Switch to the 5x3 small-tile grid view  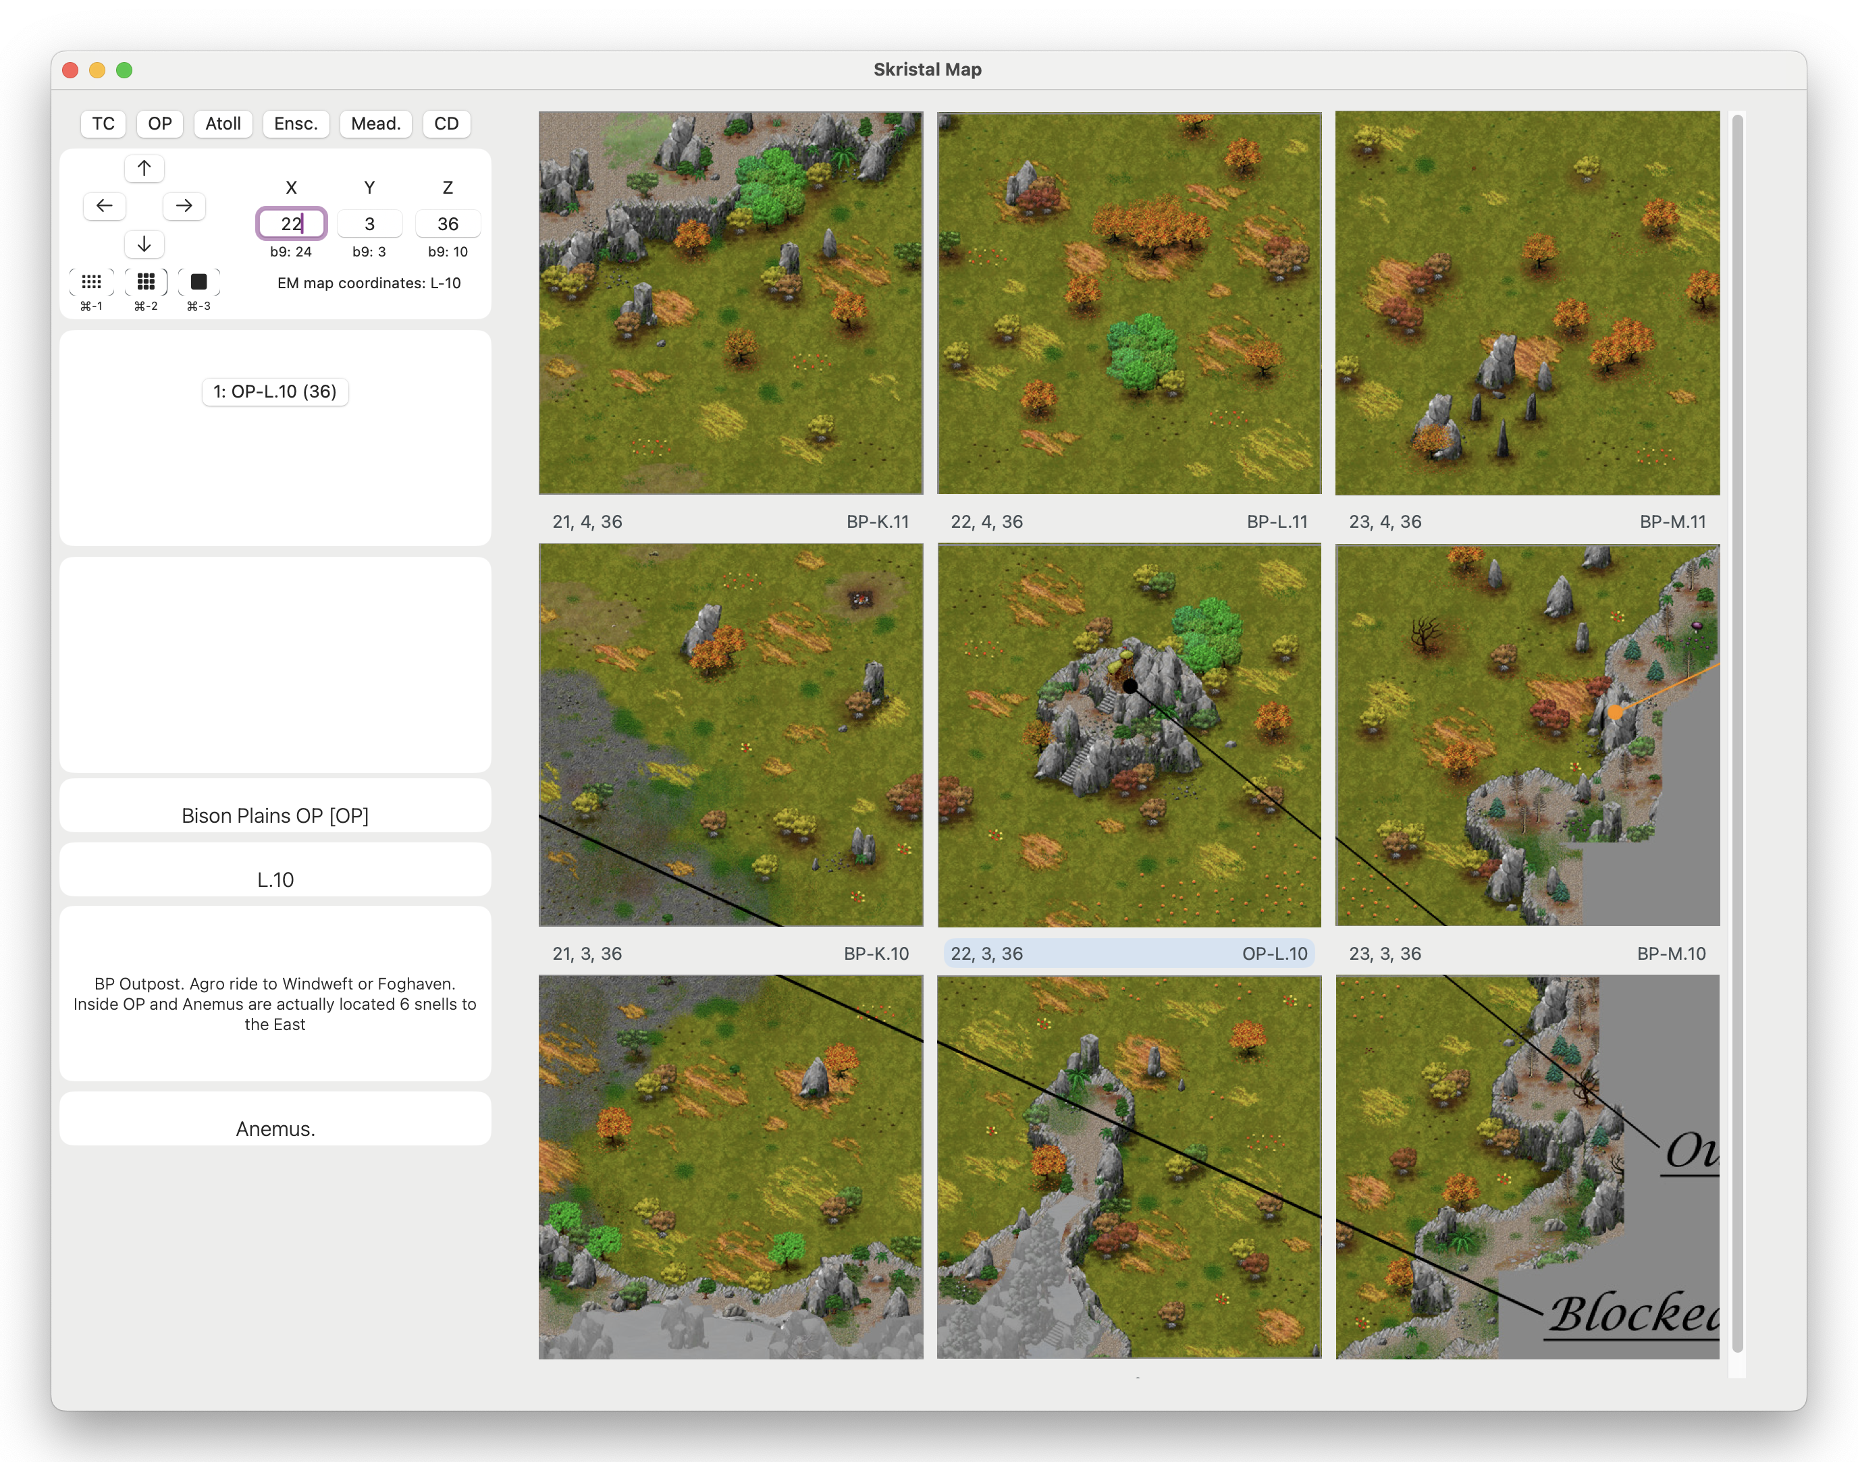(x=92, y=281)
